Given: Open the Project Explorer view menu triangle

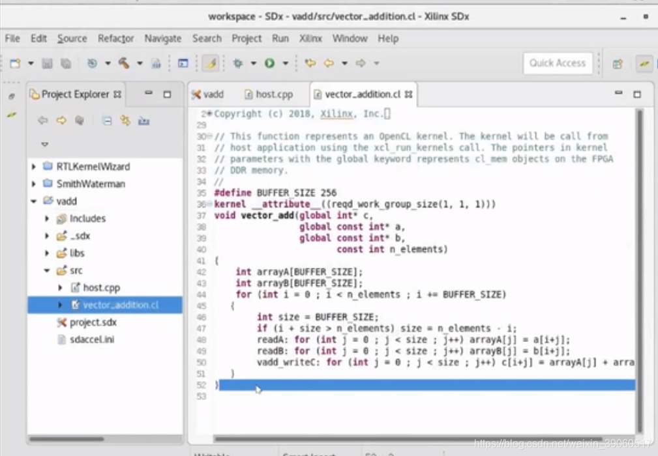Looking at the screenshot, I should coord(45,144).
